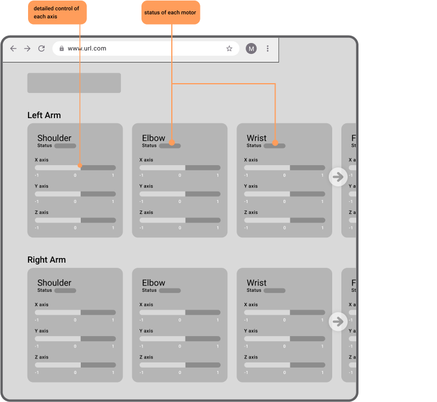437x402 pixels.
Task: Click the browser forward arrow
Action: (x=27, y=49)
